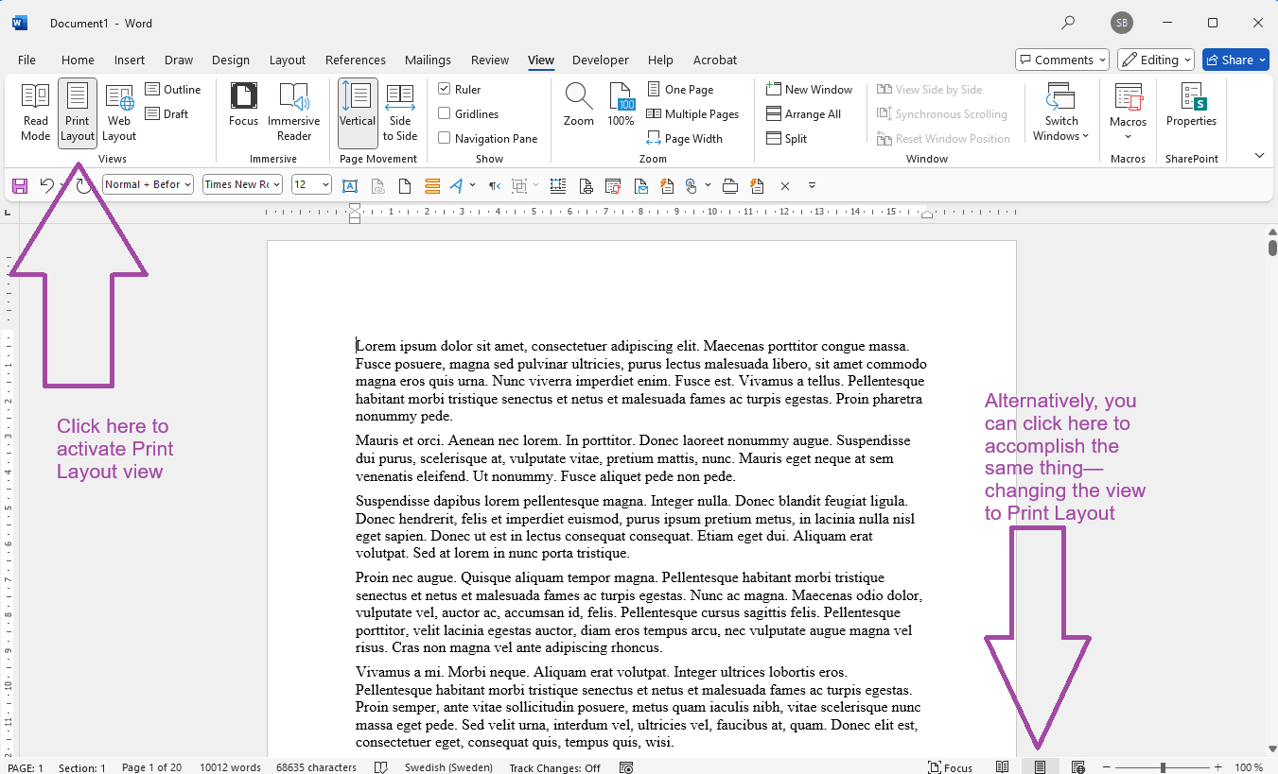Go to the References tab

(x=356, y=60)
